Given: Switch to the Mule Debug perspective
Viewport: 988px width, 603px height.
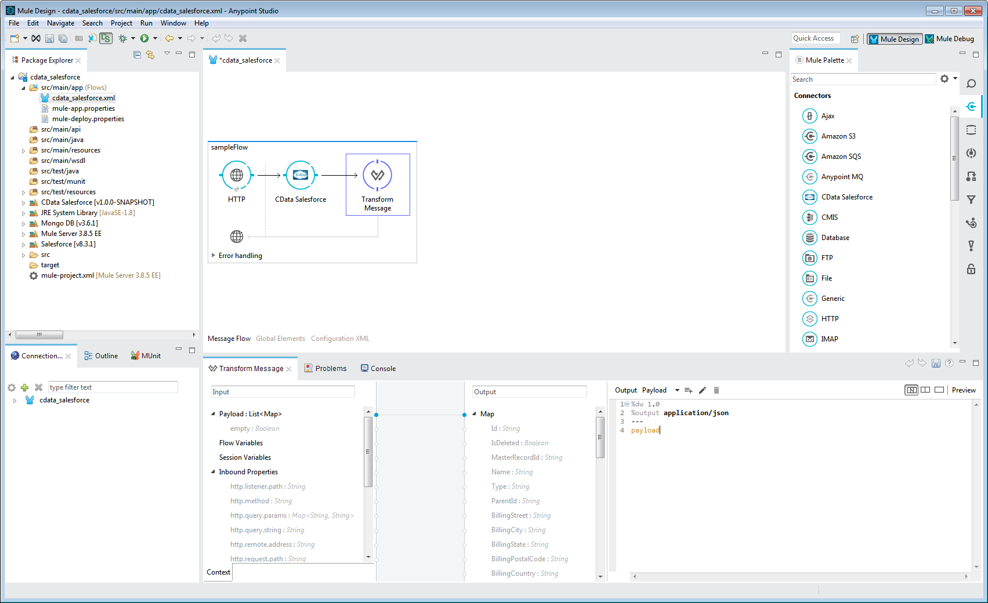Looking at the screenshot, I should point(950,39).
